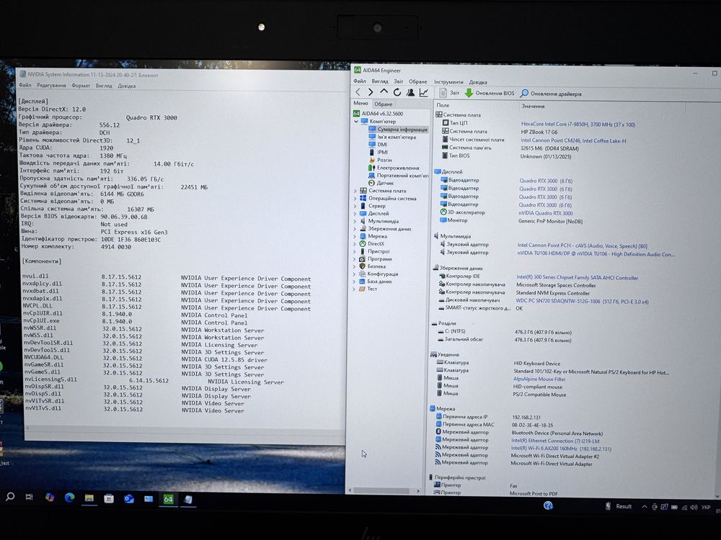This screenshot has height=540, width=721.
Task: Go back with AIDA64 back arrow
Action: [x=358, y=93]
